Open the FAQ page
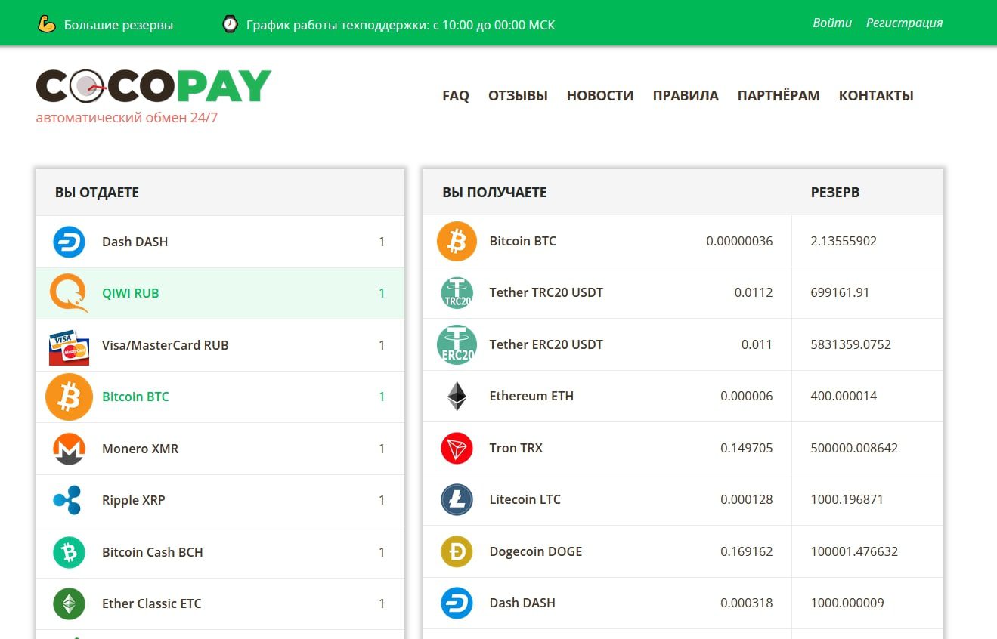 (x=456, y=96)
